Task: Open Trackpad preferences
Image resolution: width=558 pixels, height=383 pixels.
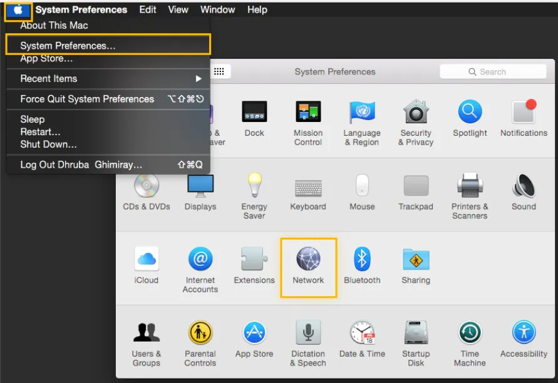Action: click(x=416, y=192)
